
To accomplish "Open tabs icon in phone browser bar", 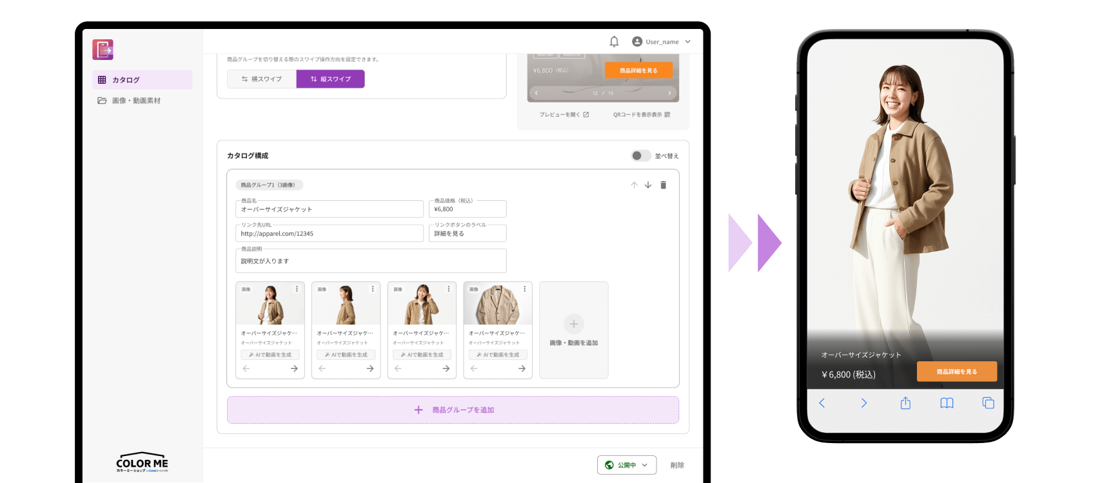I will [x=988, y=403].
